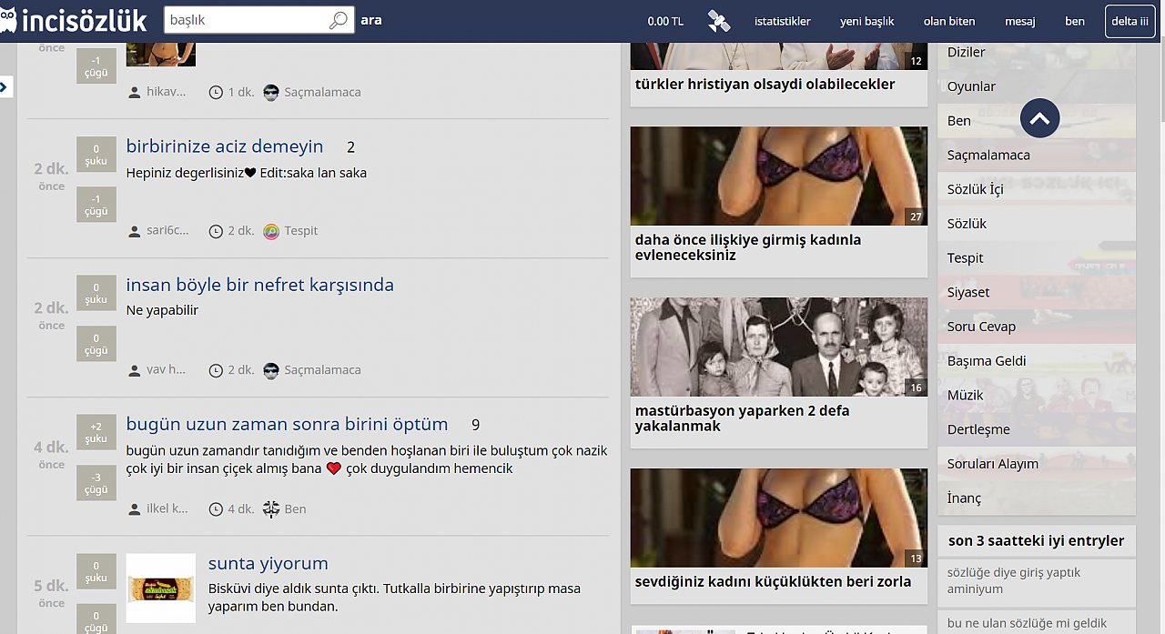Screen dimensions: 1165x634
Task: Downvote çügü on birbirinize aciz demeyin
Action: (96, 205)
